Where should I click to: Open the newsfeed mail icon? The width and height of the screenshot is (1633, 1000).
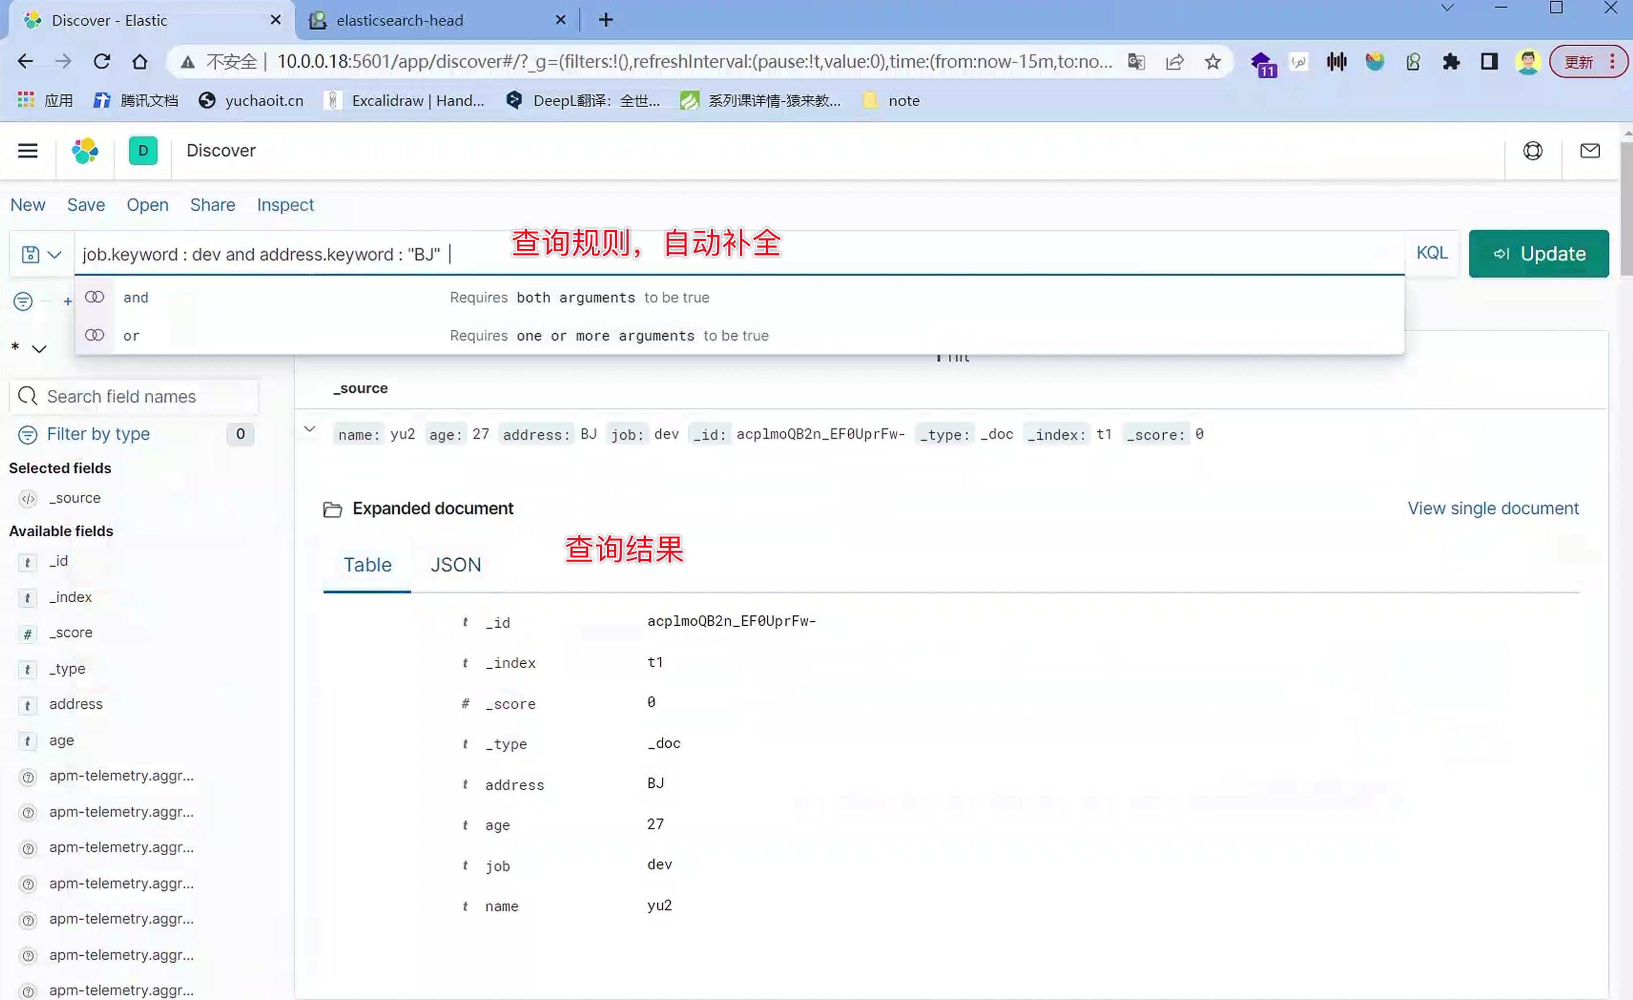pyautogui.click(x=1589, y=151)
